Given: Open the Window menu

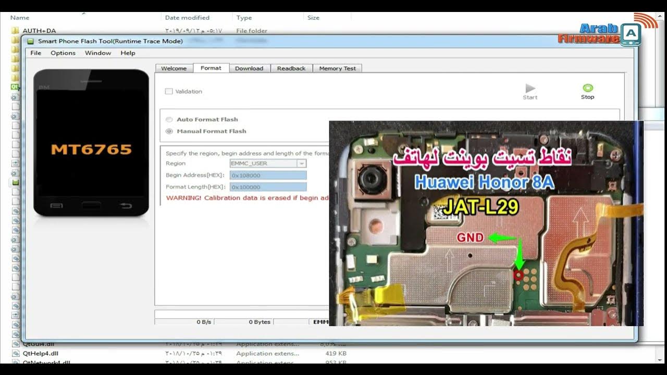Looking at the screenshot, I should (x=98, y=53).
